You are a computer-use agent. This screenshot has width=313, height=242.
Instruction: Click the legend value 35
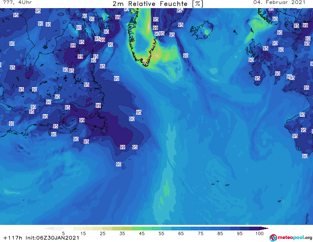pyautogui.click(x=122, y=233)
